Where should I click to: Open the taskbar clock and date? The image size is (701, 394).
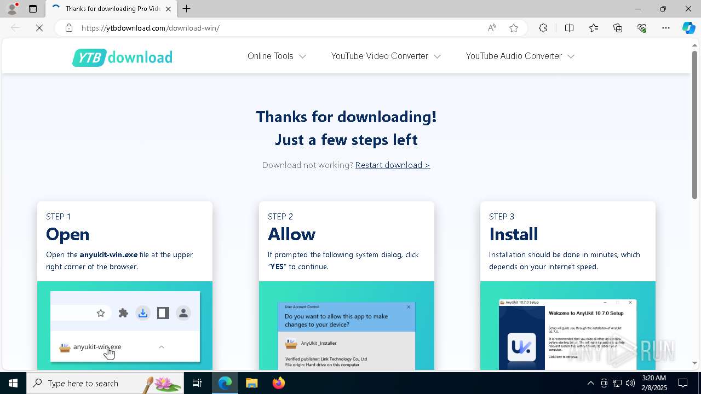pos(654,383)
